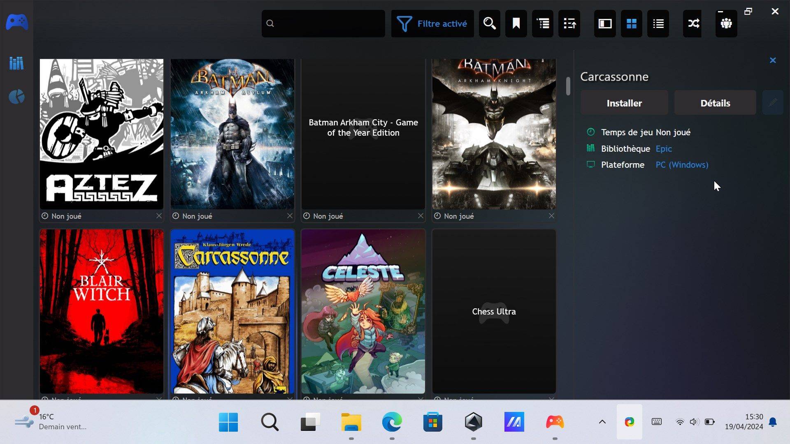Open File Explorer from the taskbar

point(351,422)
